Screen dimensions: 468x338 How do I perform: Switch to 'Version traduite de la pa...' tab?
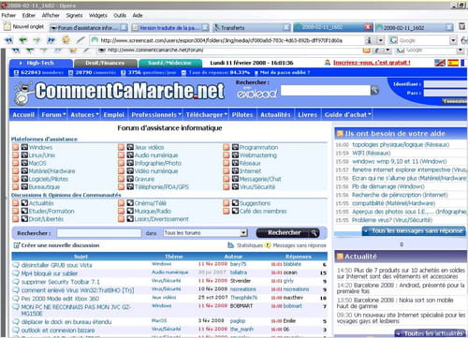click(x=169, y=27)
